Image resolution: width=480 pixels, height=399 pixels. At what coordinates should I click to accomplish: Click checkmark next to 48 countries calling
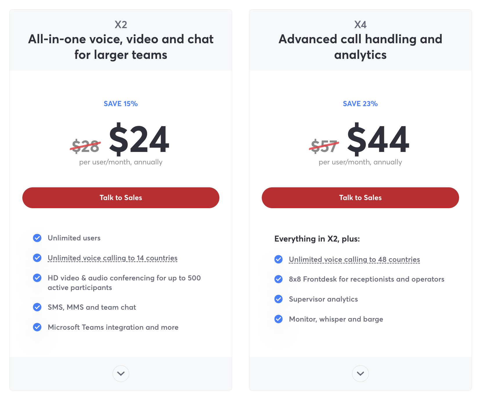(x=279, y=259)
